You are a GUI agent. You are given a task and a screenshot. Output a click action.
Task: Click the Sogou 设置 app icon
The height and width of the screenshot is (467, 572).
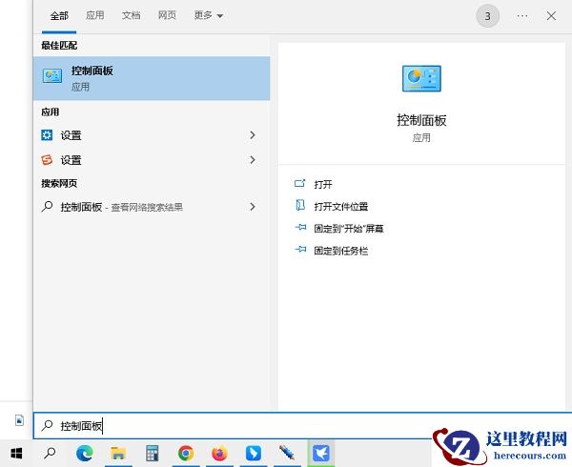tap(47, 160)
